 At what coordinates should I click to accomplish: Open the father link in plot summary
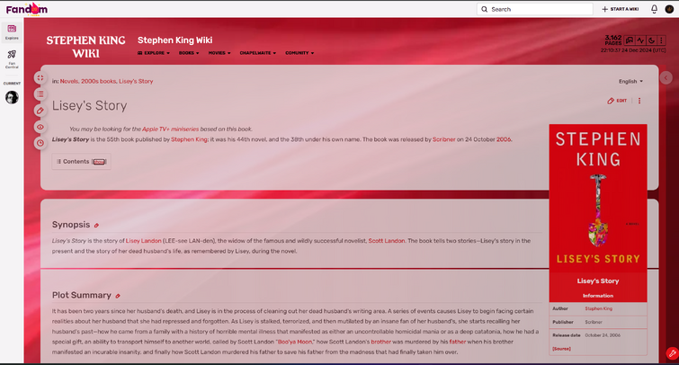pos(457,342)
